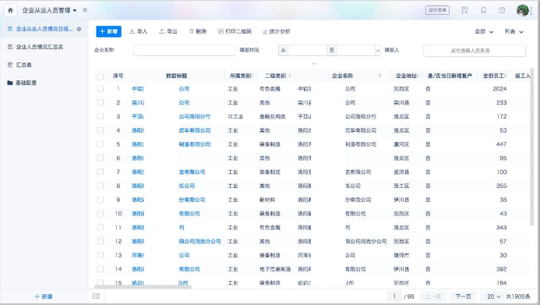Check the checkbox for row 3
The height and width of the screenshot is (305, 540).
pyautogui.click(x=101, y=116)
